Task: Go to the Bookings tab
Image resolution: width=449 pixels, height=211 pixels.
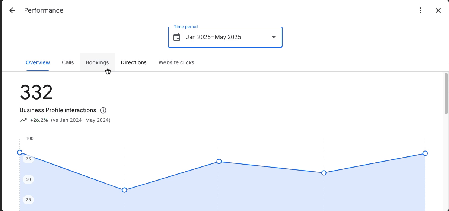Action: coord(97,62)
